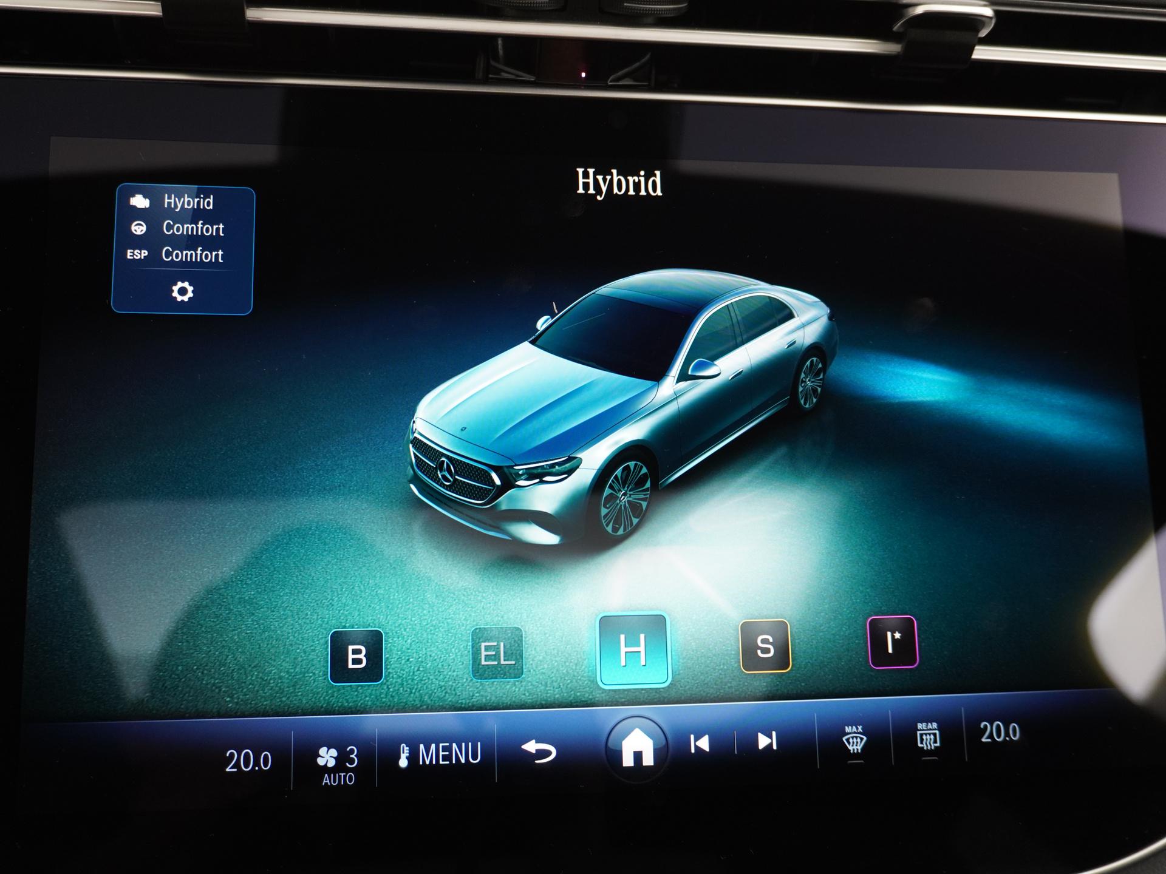Turn on REAR window defroster
This screenshot has height=874, width=1166.
(927, 737)
